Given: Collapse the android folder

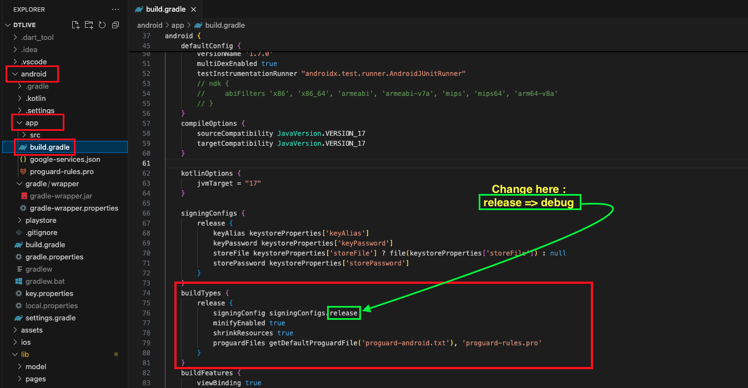Looking at the screenshot, I should 15,74.
